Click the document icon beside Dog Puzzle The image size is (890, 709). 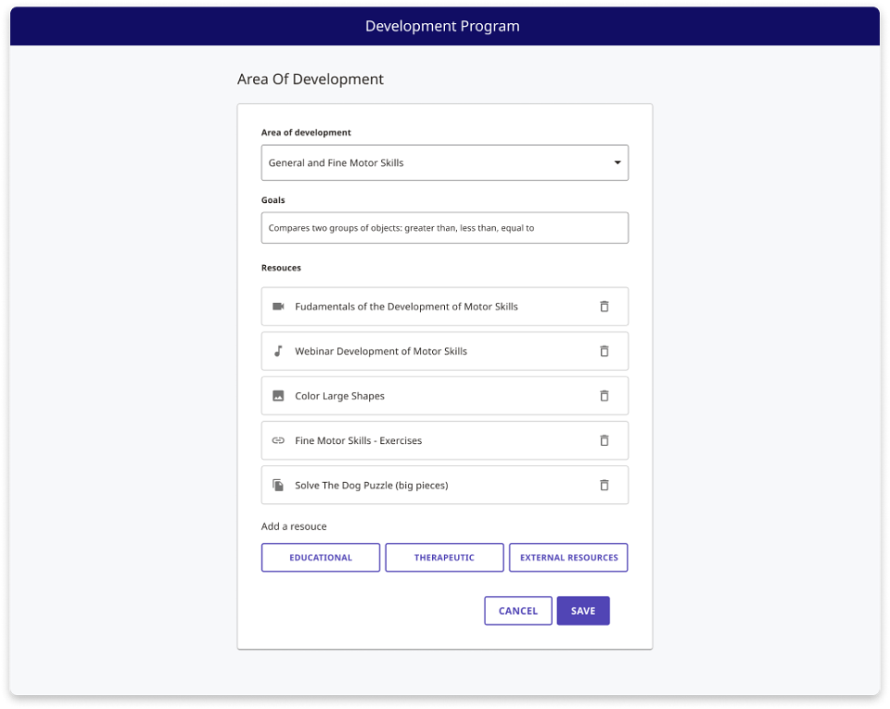click(278, 485)
